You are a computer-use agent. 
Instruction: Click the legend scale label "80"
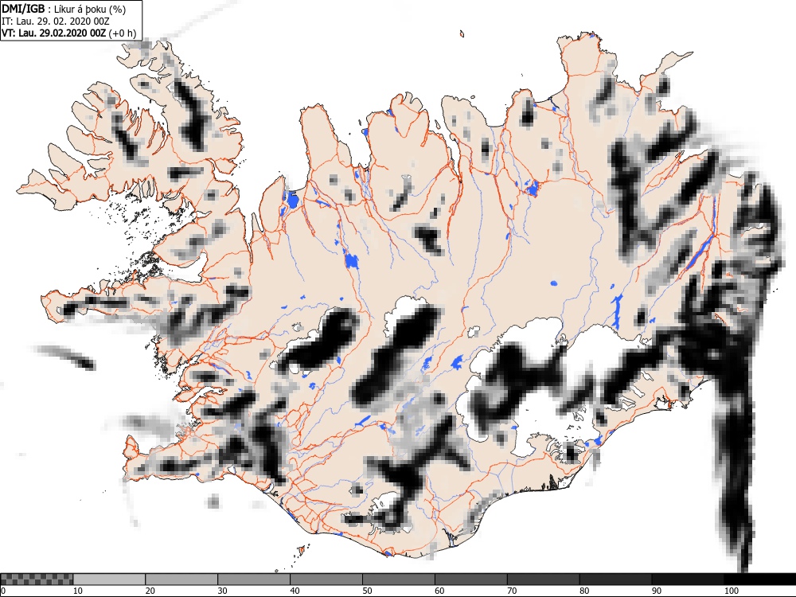pyautogui.click(x=584, y=591)
